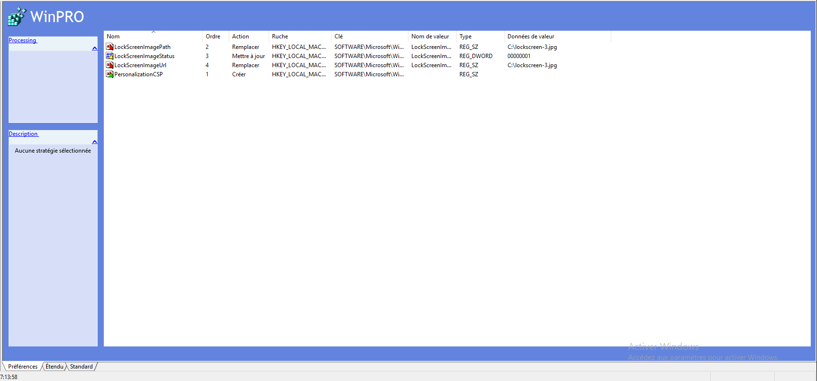Select the LockScreenImageUrl registry item icon
Viewport: 817px width, 381px height.
click(x=110, y=65)
